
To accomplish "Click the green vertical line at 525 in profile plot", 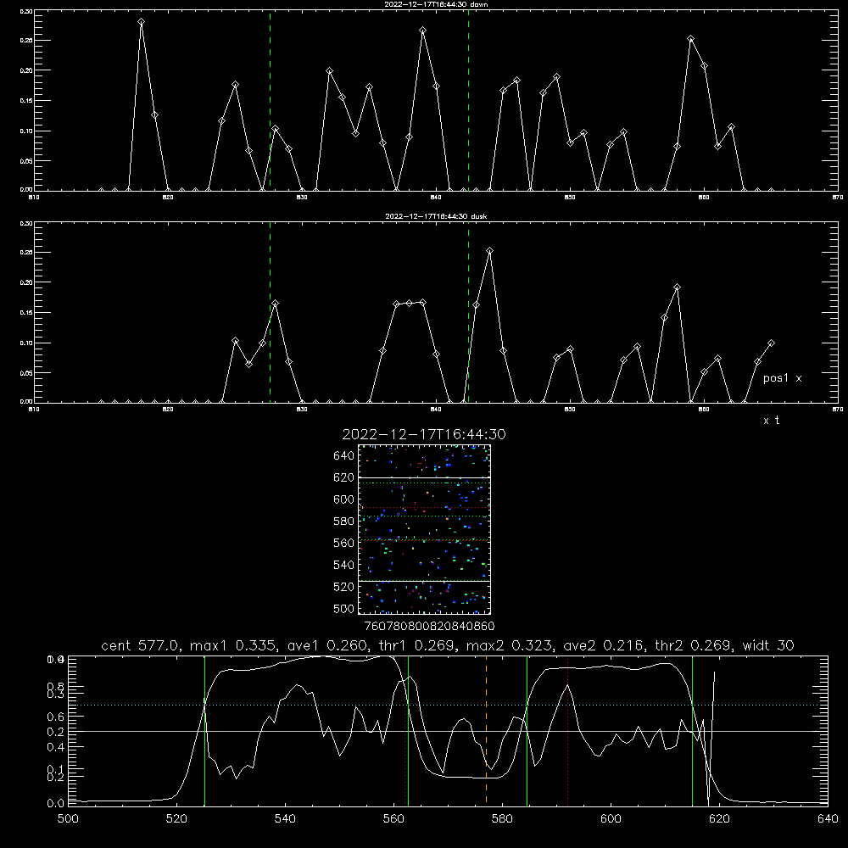I will 204,730.
